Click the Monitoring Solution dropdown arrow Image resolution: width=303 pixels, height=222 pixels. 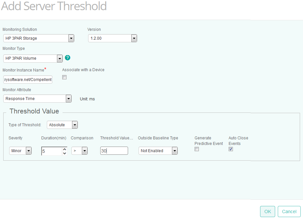click(x=71, y=38)
